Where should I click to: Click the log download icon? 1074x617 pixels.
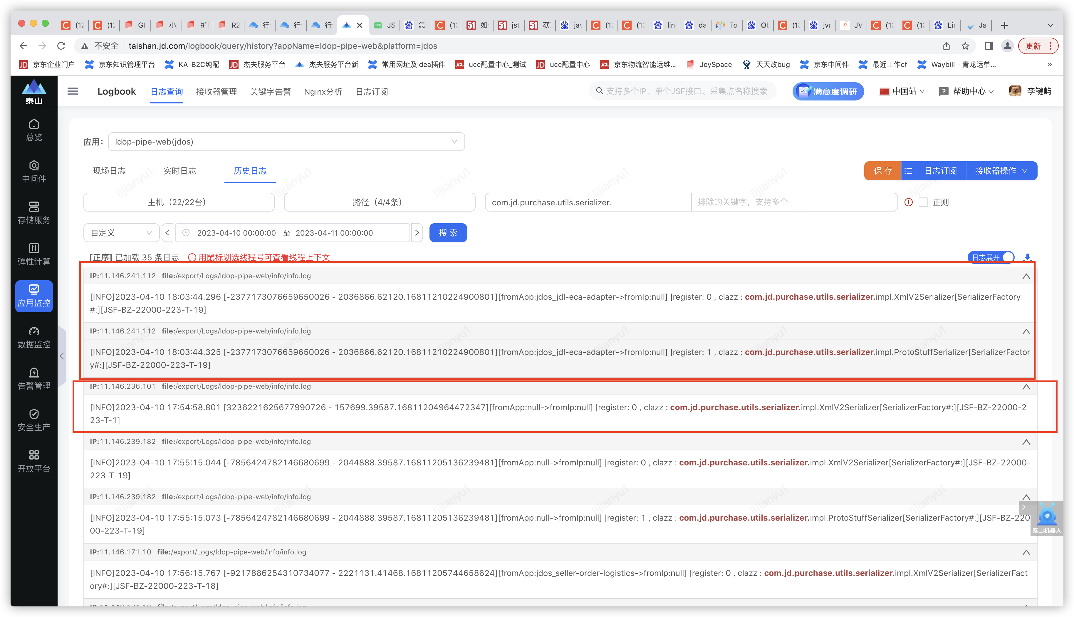1027,257
